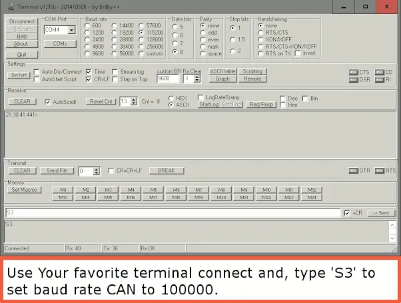Image resolution: width=401 pixels, height=303 pixels.
Task: Click the transmit delay spinner arrows
Action: click(97, 171)
